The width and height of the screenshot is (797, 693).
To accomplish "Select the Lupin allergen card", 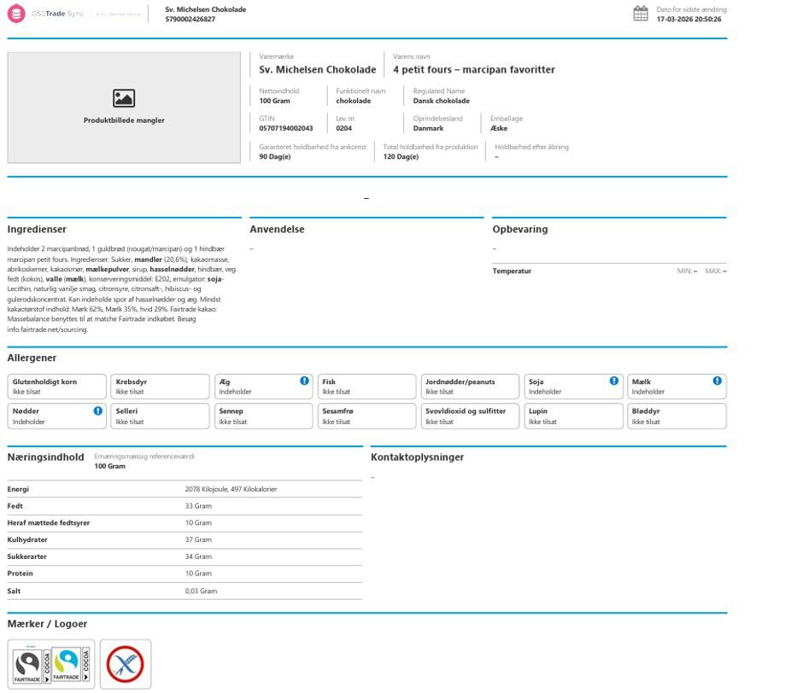I will (x=573, y=416).
